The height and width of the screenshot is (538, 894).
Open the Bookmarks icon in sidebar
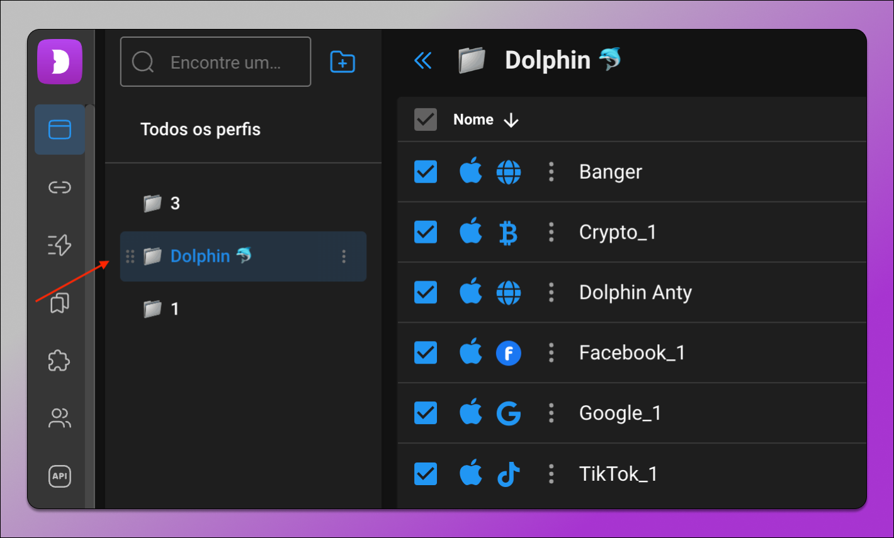(x=60, y=303)
